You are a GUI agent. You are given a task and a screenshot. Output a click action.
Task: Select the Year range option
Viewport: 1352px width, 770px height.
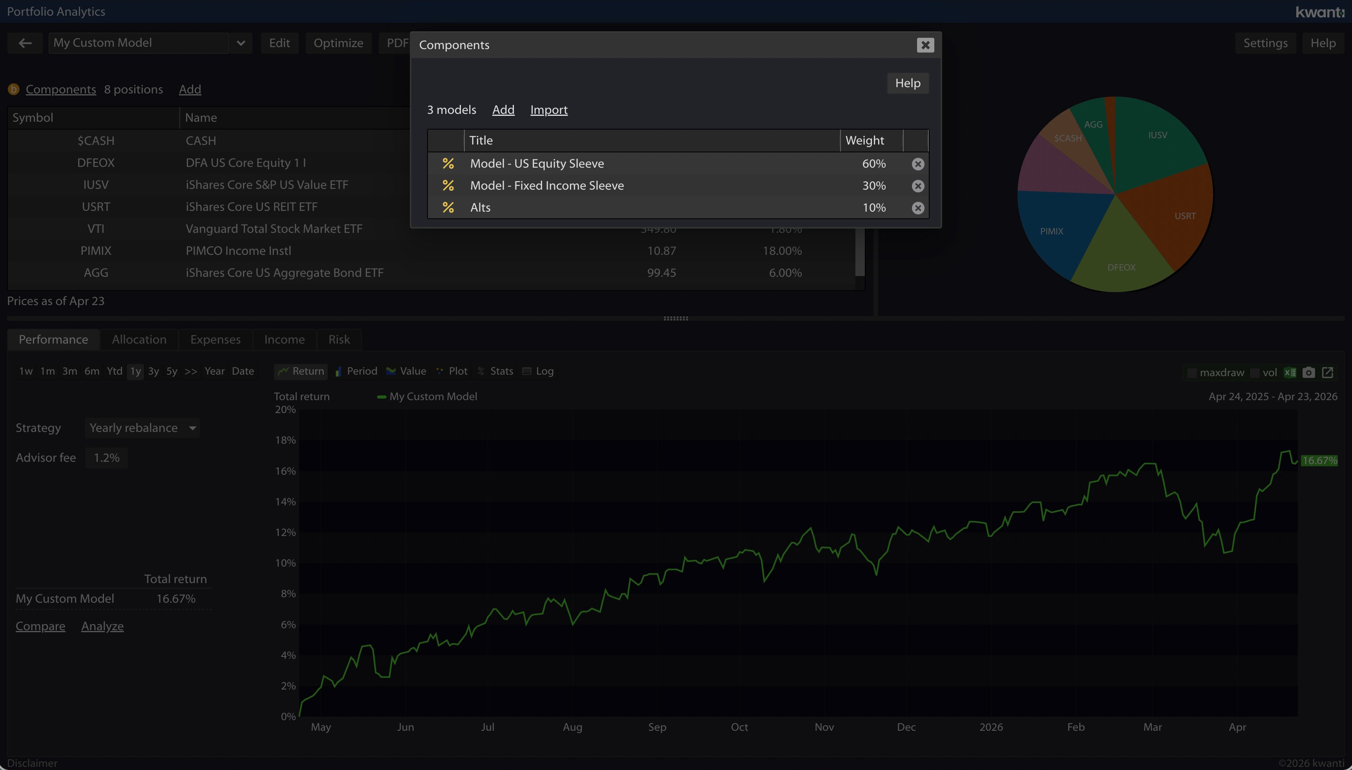215,371
